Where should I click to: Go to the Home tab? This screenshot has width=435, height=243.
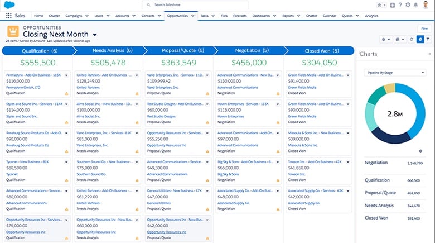(38, 16)
